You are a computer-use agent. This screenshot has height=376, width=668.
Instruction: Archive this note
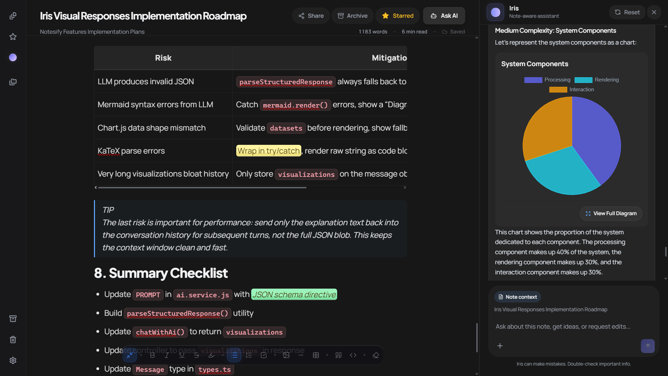[352, 16]
